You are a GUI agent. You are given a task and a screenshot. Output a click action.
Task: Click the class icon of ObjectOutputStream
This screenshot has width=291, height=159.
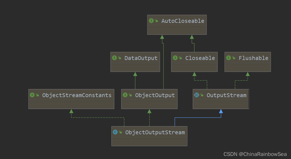(x=115, y=132)
